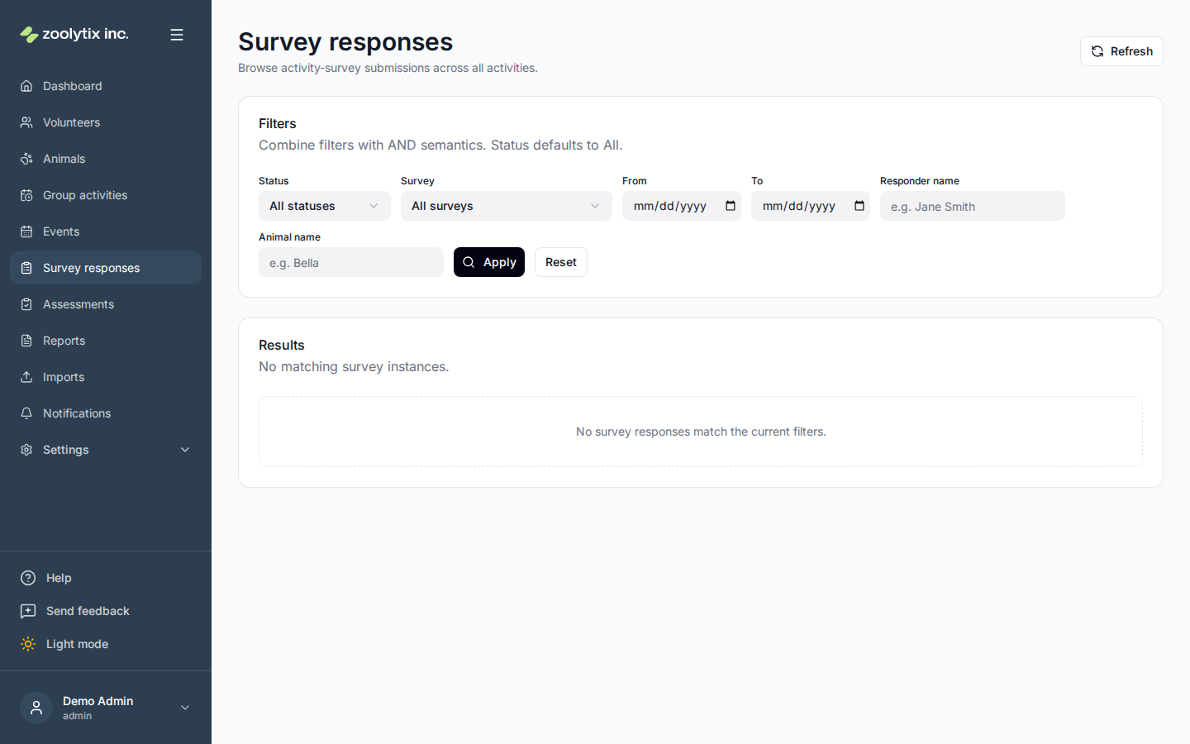Screen dimensions: 1190x744
Task: Collapse sidebar with hamburger menu icon
Action: pos(177,35)
